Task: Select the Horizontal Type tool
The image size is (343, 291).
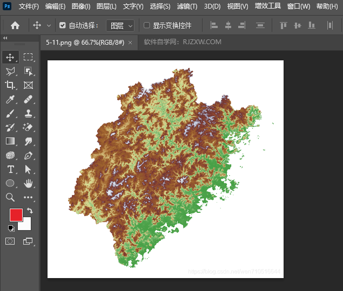Action: point(10,169)
